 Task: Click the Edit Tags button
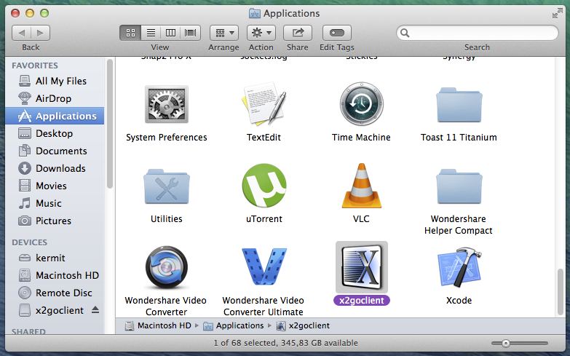tap(336, 33)
